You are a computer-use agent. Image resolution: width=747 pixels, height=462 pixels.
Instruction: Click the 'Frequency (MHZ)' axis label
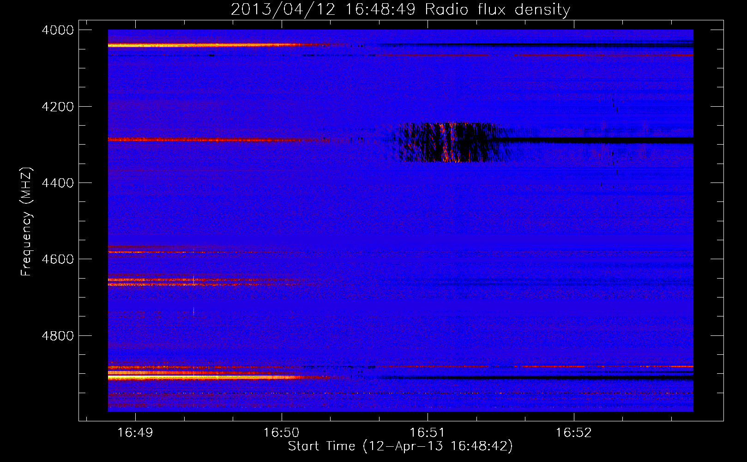pyautogui.click(x=26, y=222)
